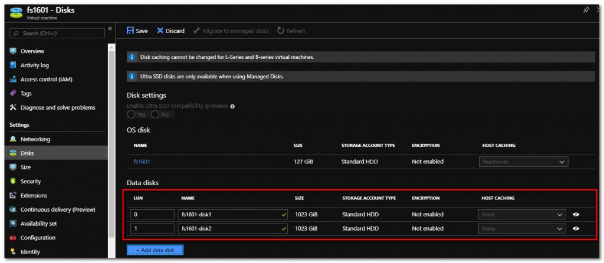Click the Ultra SSD compatibility info tooltip icon

click(x=232, y=106)
